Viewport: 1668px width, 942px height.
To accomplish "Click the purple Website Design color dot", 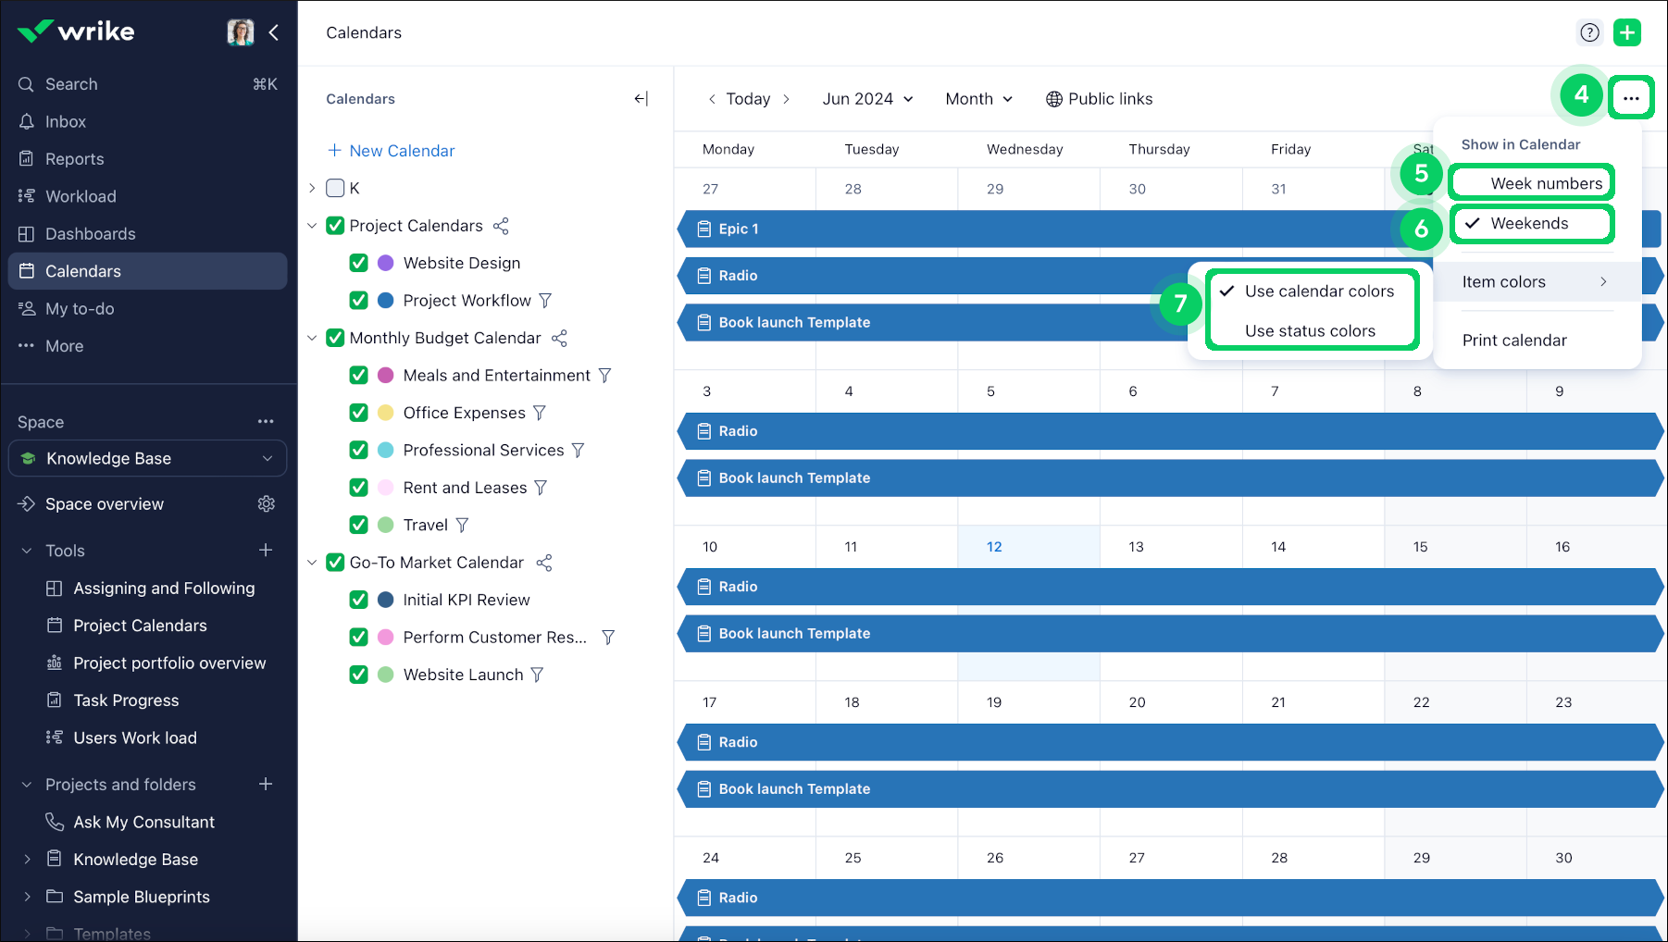I will [386, 263].
